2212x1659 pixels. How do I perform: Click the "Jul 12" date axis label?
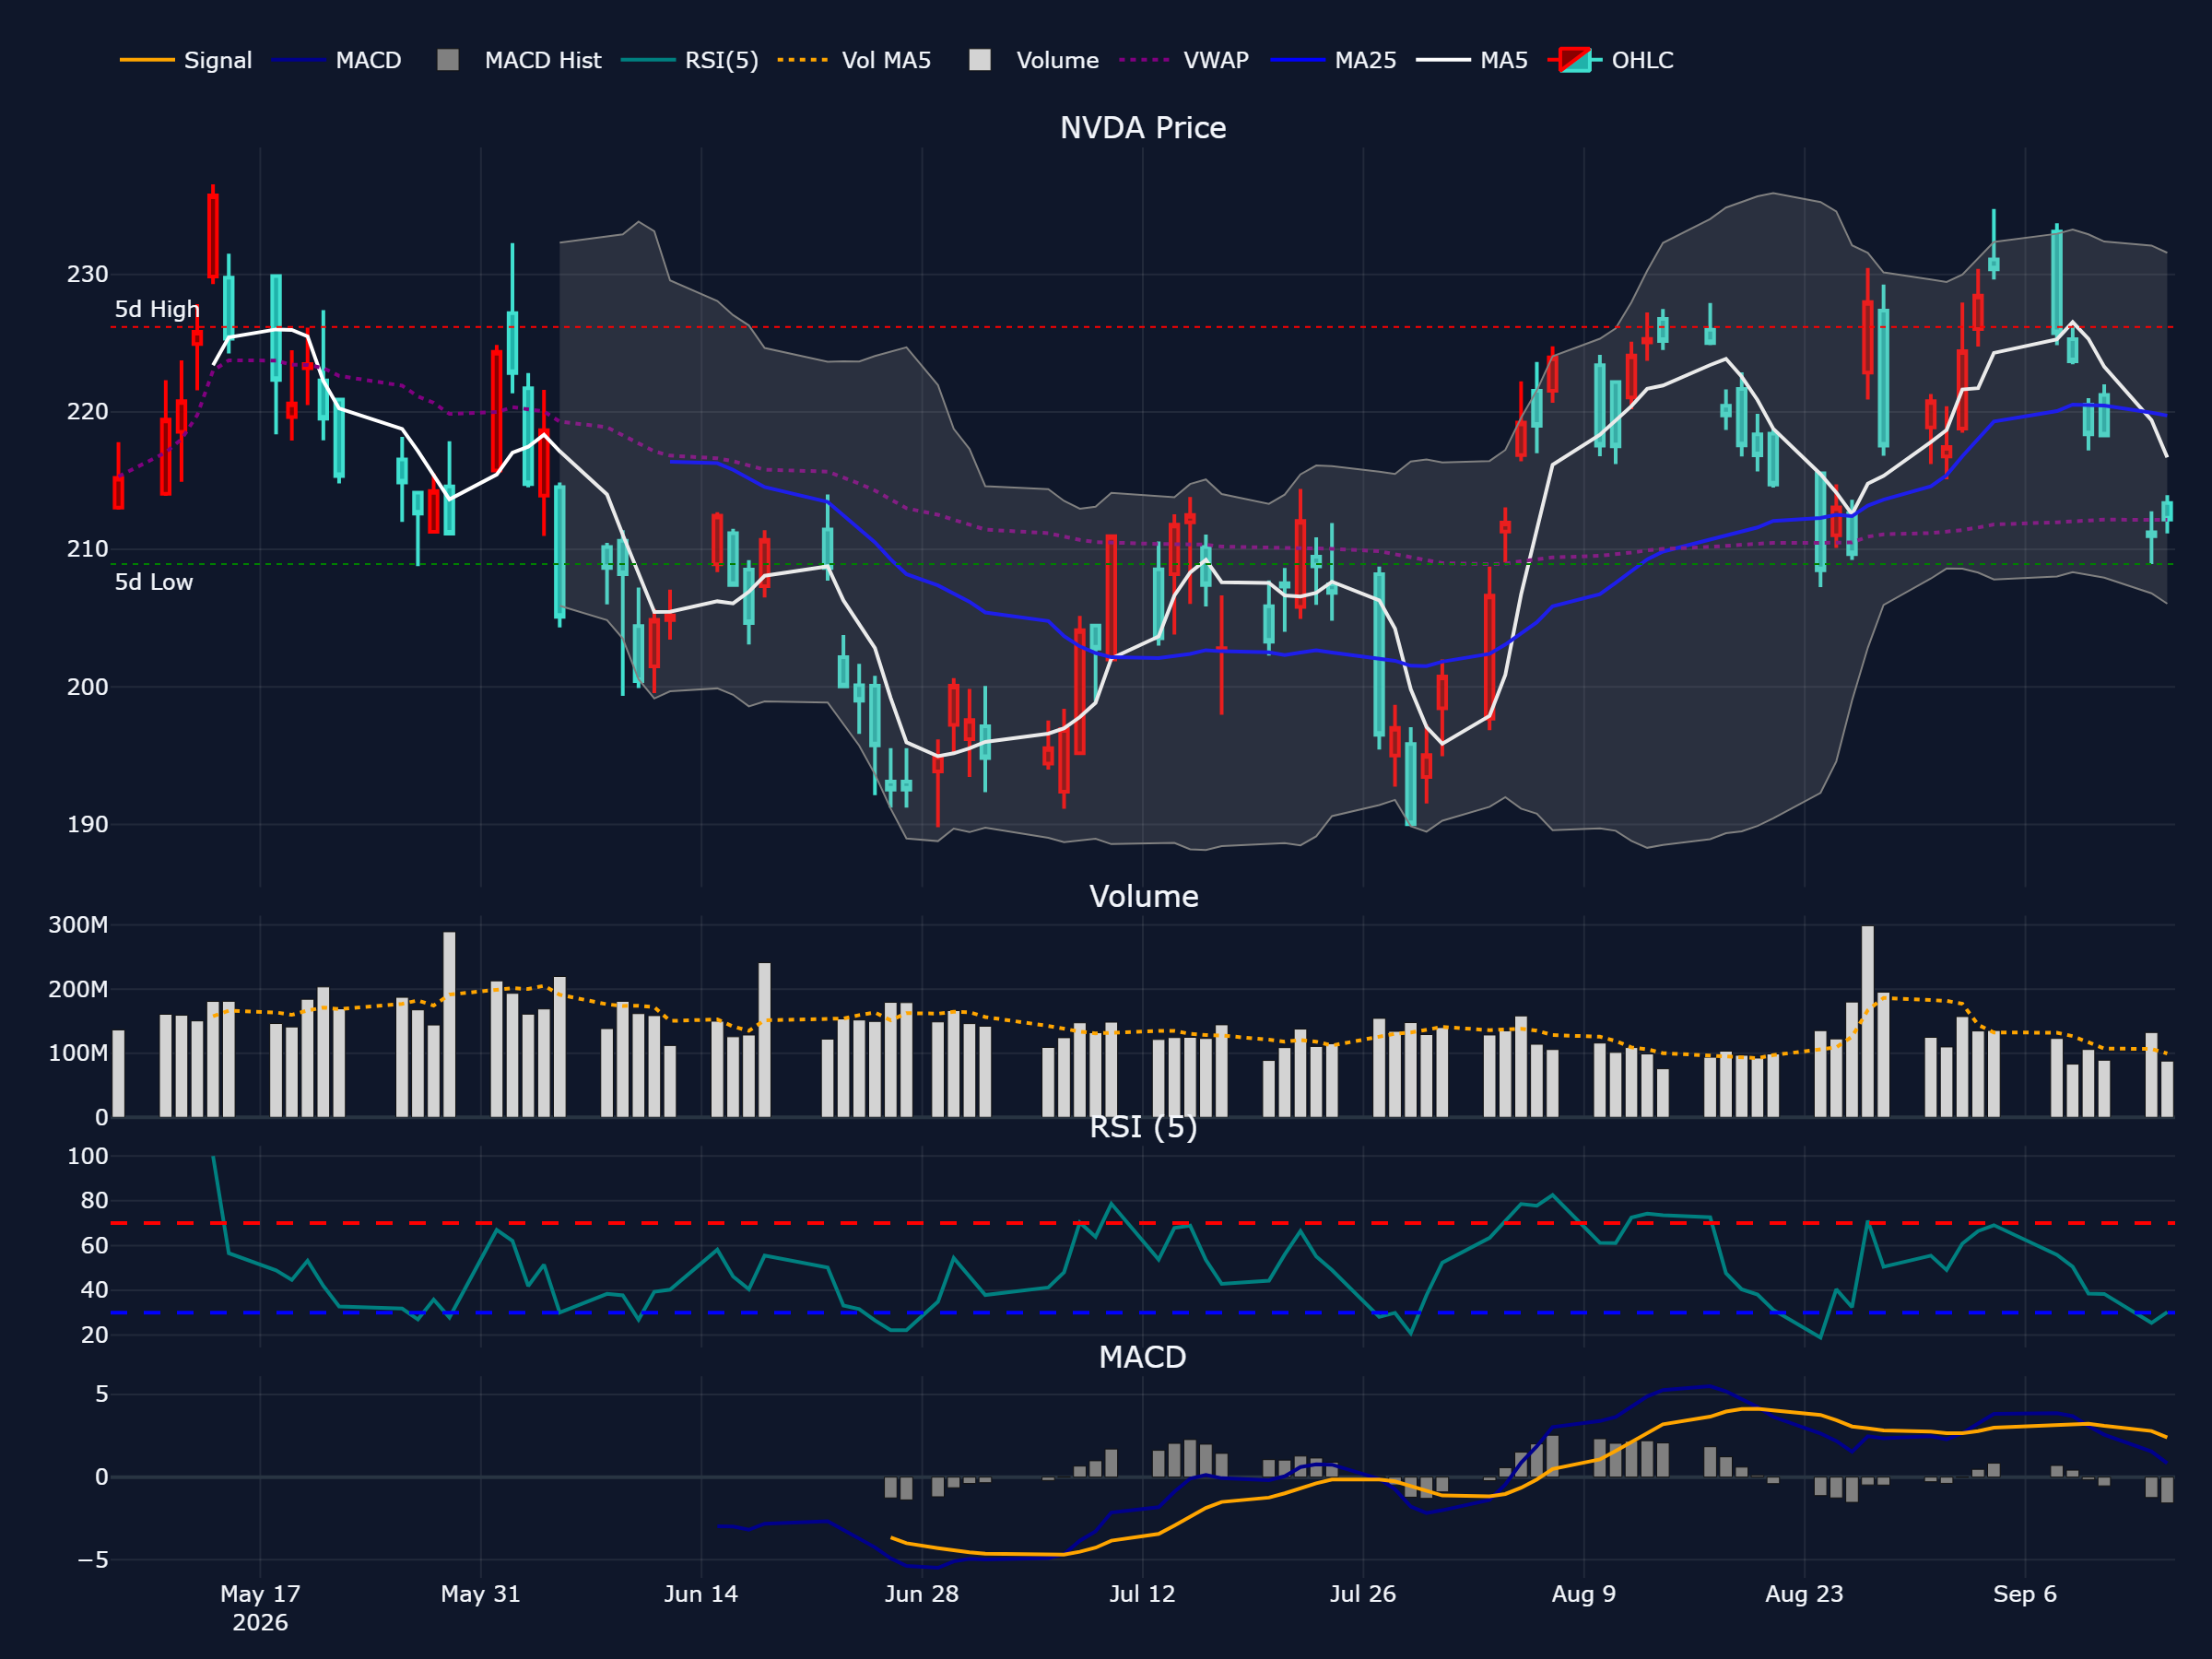(1142, 1594)
